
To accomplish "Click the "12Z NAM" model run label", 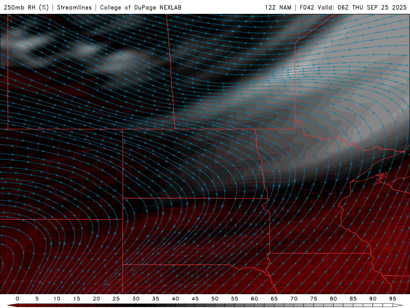I will (278, 7).
